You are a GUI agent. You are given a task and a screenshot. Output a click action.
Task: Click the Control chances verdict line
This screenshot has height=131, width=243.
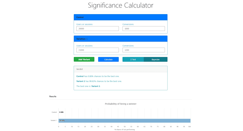coord(98,76)
